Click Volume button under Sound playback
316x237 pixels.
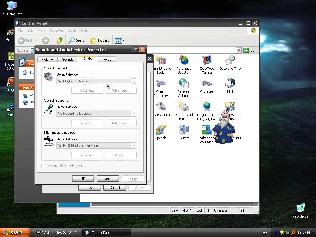click(x=87, y=90)
